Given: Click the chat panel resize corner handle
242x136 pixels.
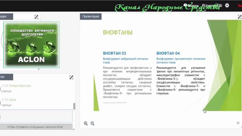Looking at the screenshot, I should point(73,129).
